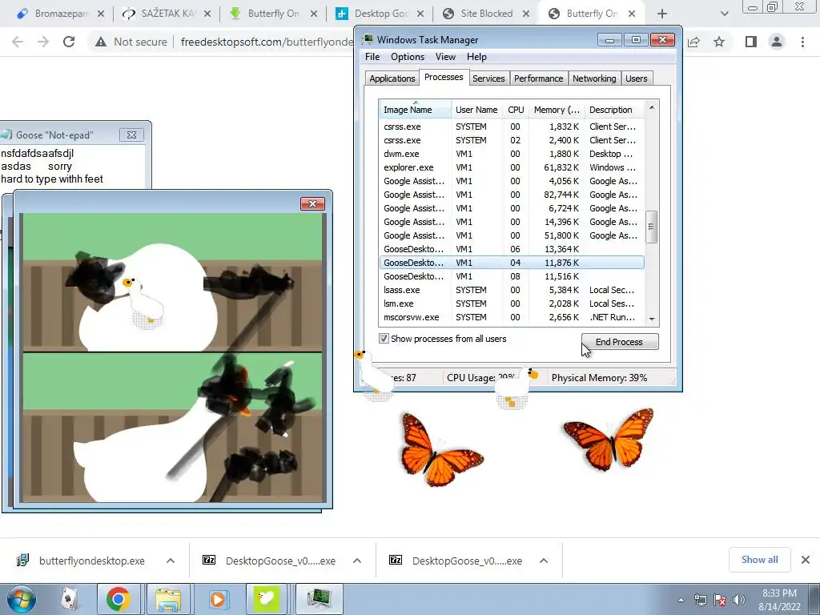The height and width of the screenshot is (615, 820).
Task: Click the right orange butterfly
Action: coord(609,440)
